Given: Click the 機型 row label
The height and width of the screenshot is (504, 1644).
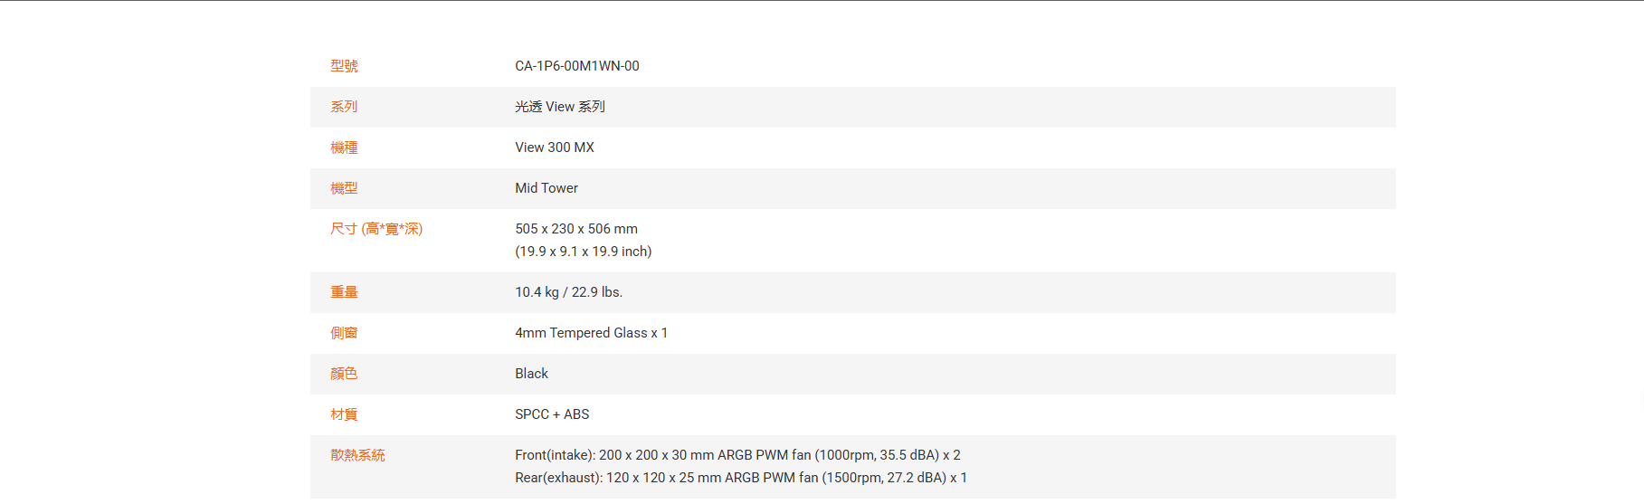Looking at the screenshot, I should click(x=344, y=188).
